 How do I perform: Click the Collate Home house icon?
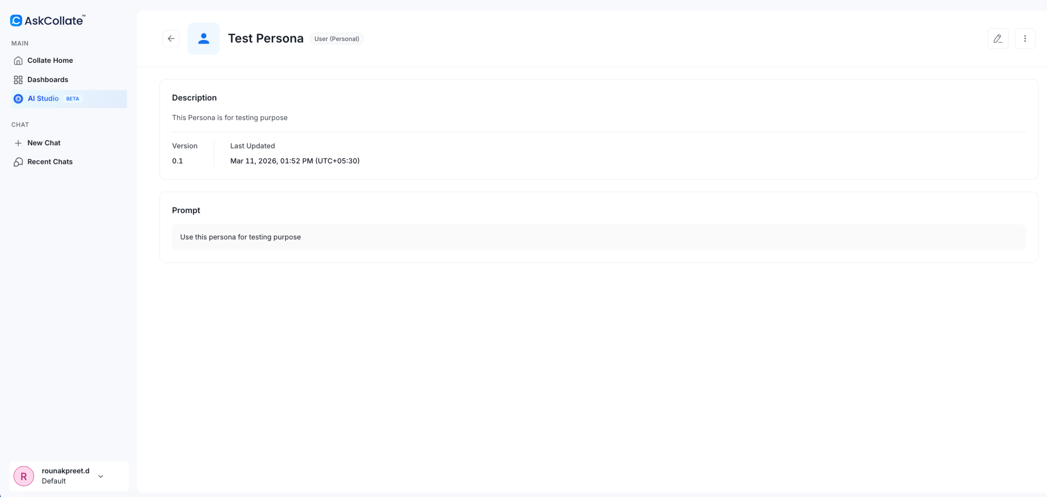point(18,61)
